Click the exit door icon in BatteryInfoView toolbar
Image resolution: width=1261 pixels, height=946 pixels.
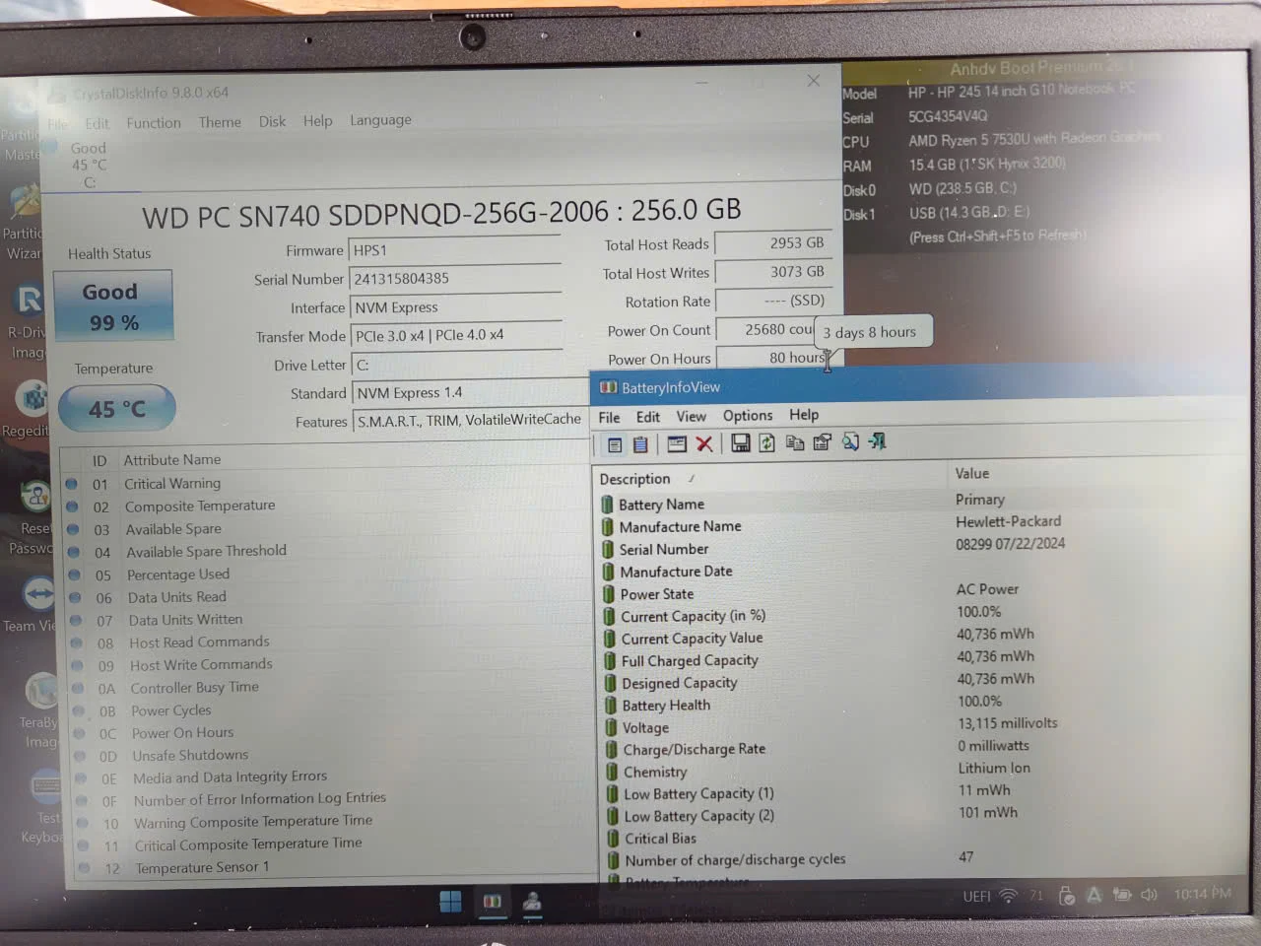876,442
